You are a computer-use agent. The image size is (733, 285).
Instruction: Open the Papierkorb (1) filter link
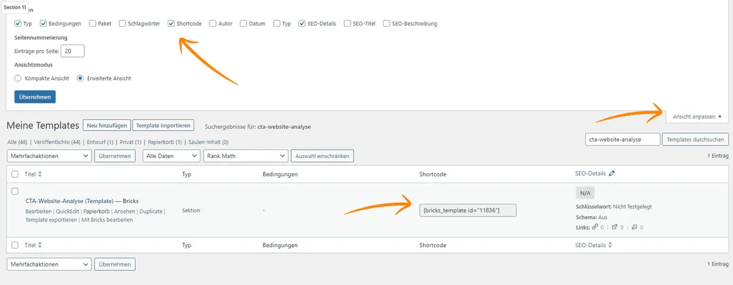click(165, 142)
